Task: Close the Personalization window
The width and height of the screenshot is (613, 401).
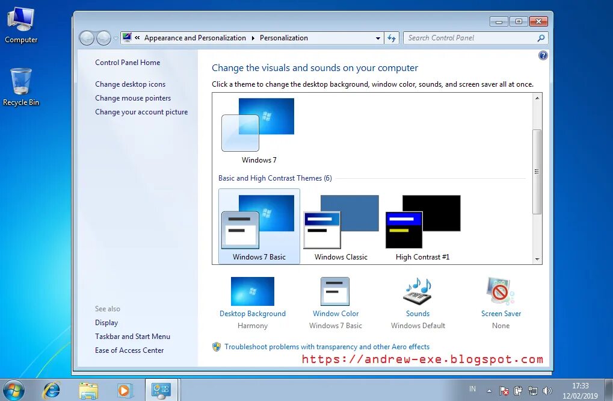Action: point(539,22)
